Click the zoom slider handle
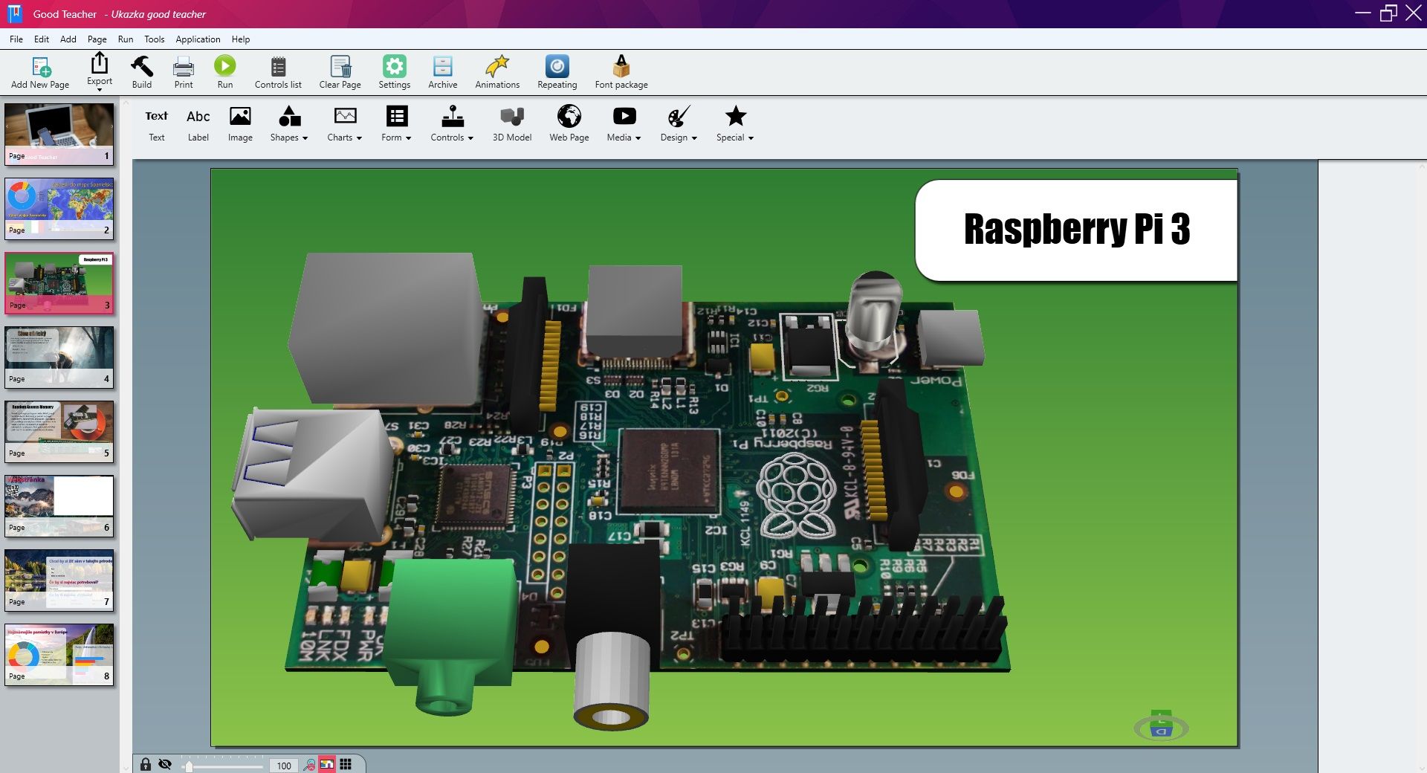 click(x=189, y=766)
